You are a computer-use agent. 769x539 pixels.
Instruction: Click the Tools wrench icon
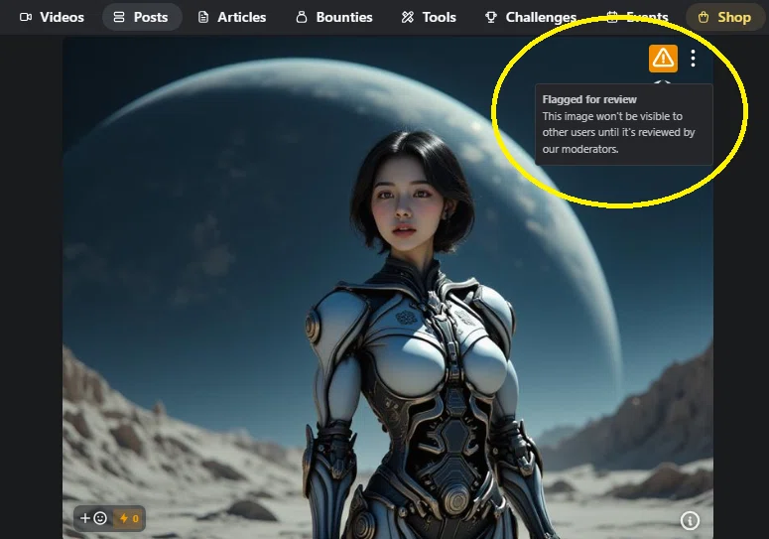[408, 17]
